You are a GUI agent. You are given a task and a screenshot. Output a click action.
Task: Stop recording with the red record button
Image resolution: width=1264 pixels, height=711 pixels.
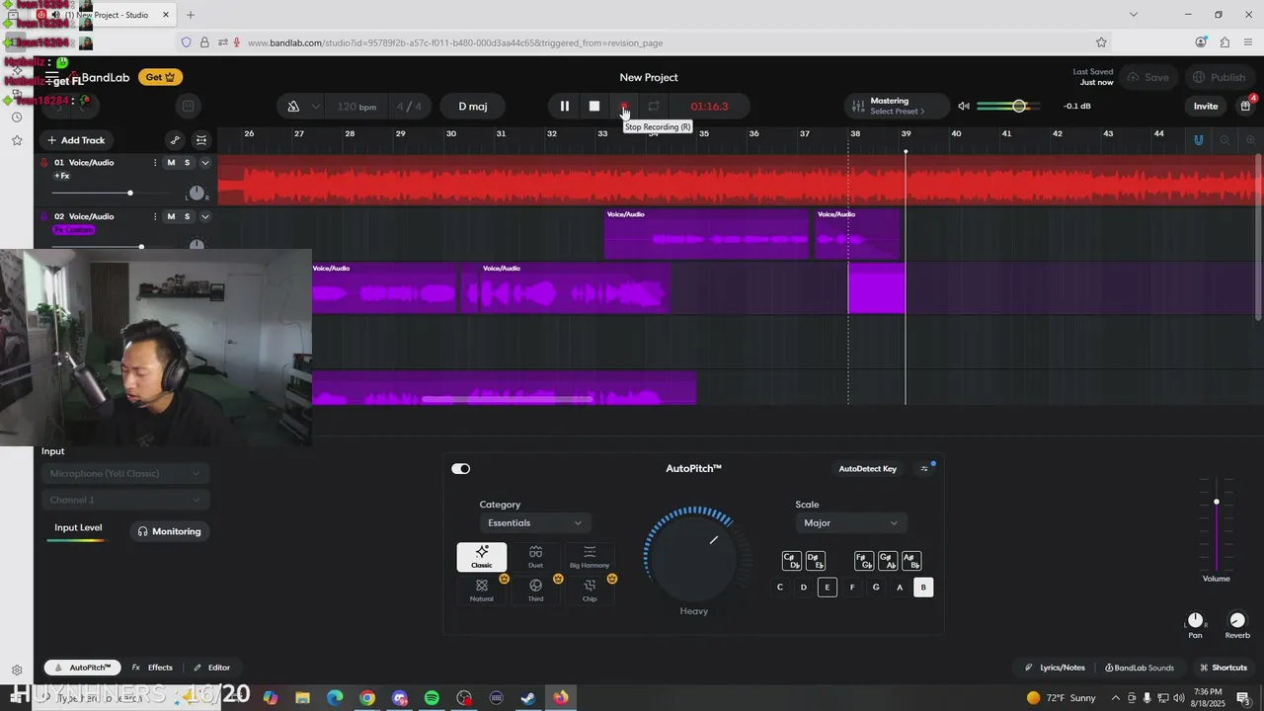(624, 107)
